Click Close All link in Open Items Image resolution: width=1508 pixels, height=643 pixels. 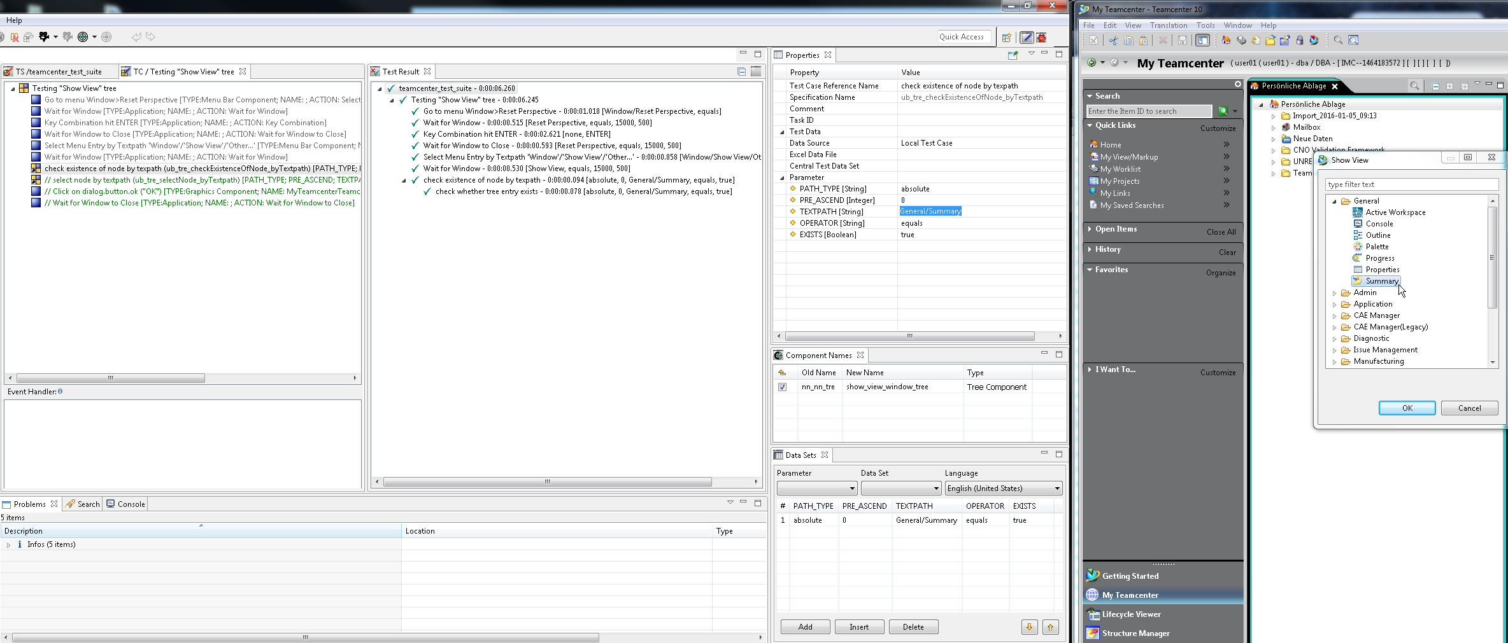point(1221,232)
